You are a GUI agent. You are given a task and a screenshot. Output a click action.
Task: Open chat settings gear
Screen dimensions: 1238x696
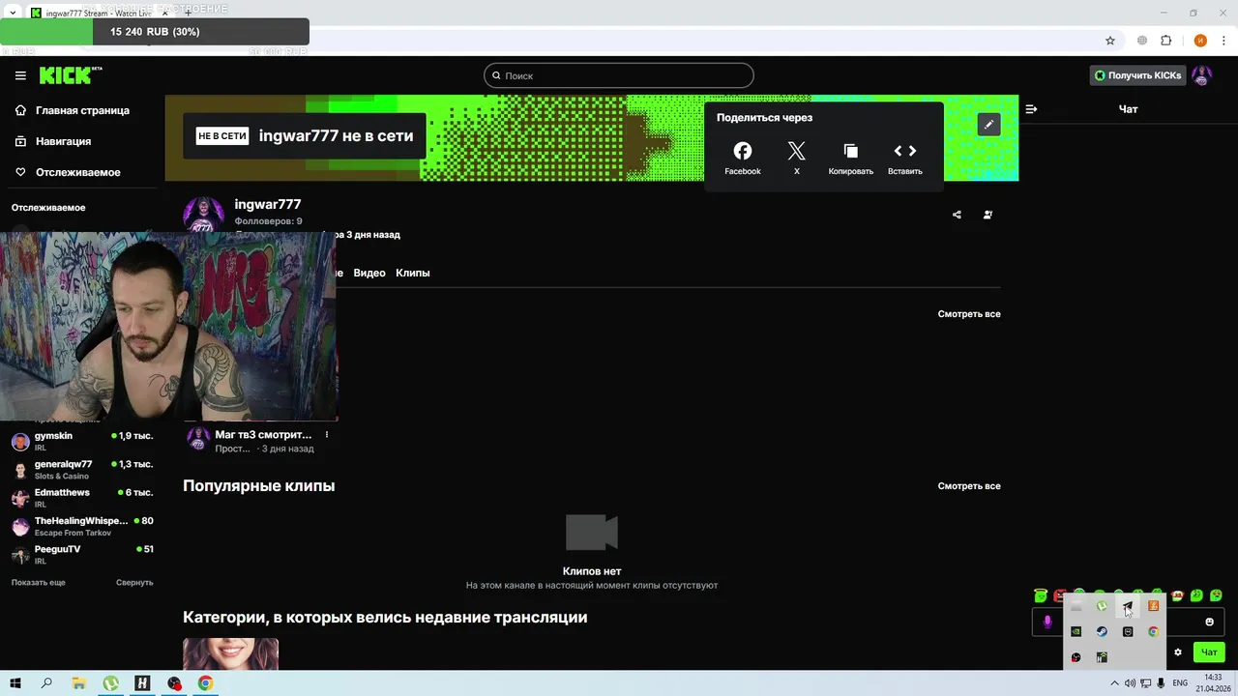(x=1178, y=652)
